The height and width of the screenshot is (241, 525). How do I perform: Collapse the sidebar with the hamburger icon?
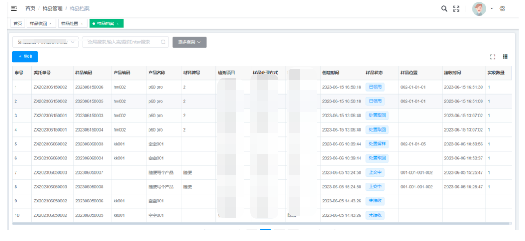14,8
